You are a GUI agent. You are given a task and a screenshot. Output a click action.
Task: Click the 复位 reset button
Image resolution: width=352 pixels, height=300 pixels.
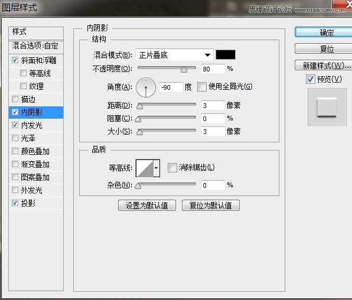tap(324, 48)
